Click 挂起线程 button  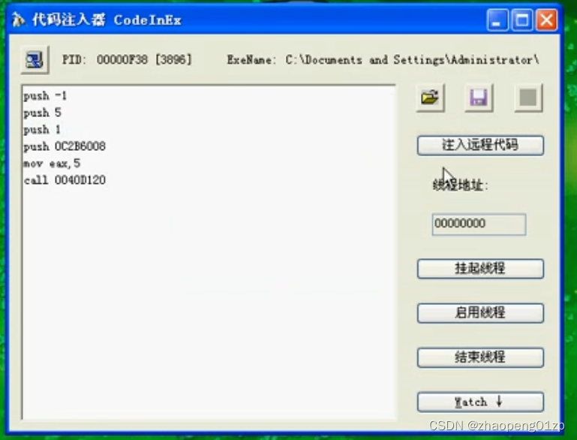[480, 268]
